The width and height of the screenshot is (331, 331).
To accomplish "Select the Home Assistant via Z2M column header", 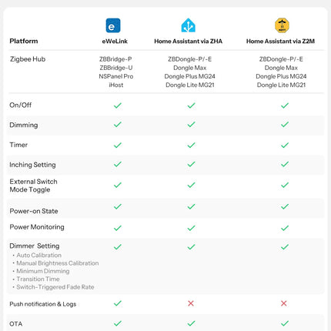I will pos(280,41).
